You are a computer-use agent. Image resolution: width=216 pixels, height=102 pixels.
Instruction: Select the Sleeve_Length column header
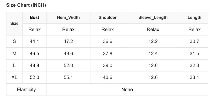153,18
